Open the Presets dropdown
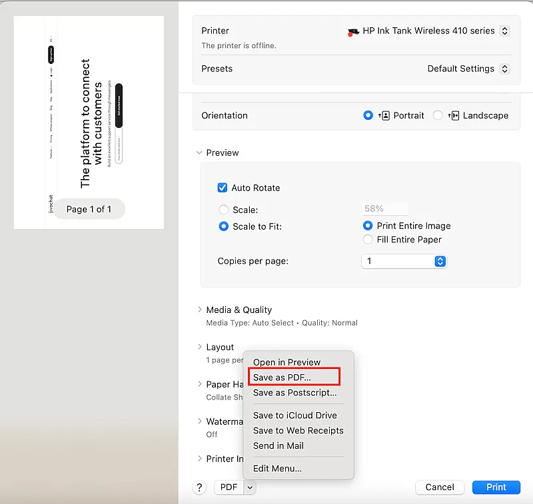The image size is (533, 504). click(504, 69)
